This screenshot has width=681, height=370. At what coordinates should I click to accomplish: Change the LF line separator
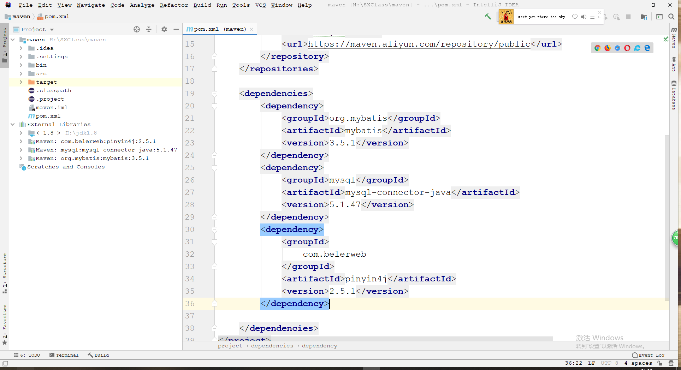tap(592, 363)
